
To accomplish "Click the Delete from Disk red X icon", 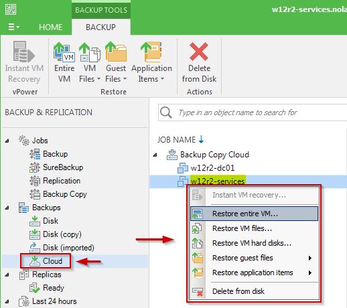I will (199, 52).
